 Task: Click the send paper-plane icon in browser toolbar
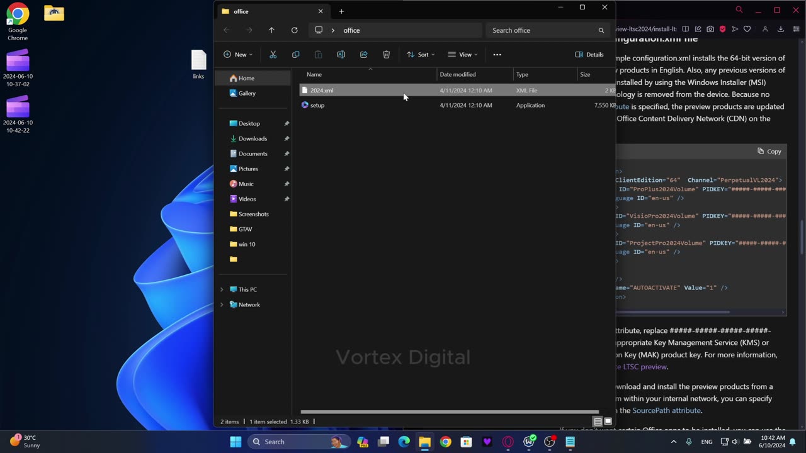[x=735, y=29]
